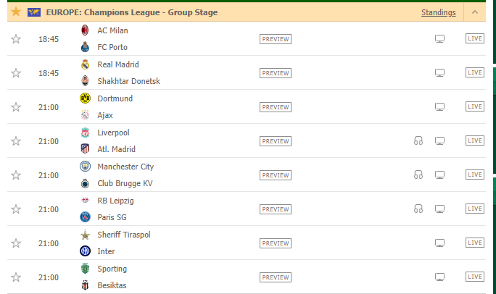Click headphones icon for Manchester City match
The height and width of the screenshot is (294, 496).
(x=418, y=175)
